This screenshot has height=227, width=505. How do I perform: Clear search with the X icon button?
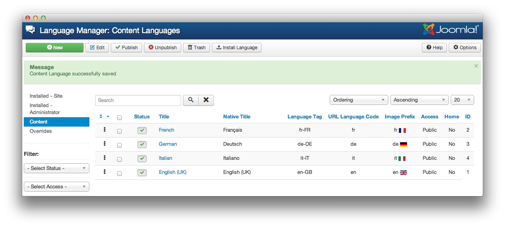point(206,100)
